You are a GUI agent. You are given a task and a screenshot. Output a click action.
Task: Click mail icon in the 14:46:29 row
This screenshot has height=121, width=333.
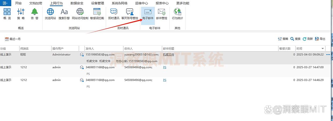(x=82, y=80)
